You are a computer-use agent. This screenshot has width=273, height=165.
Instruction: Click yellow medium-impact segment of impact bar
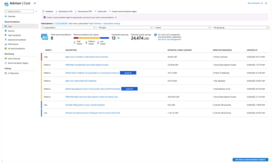pos(89,38)
